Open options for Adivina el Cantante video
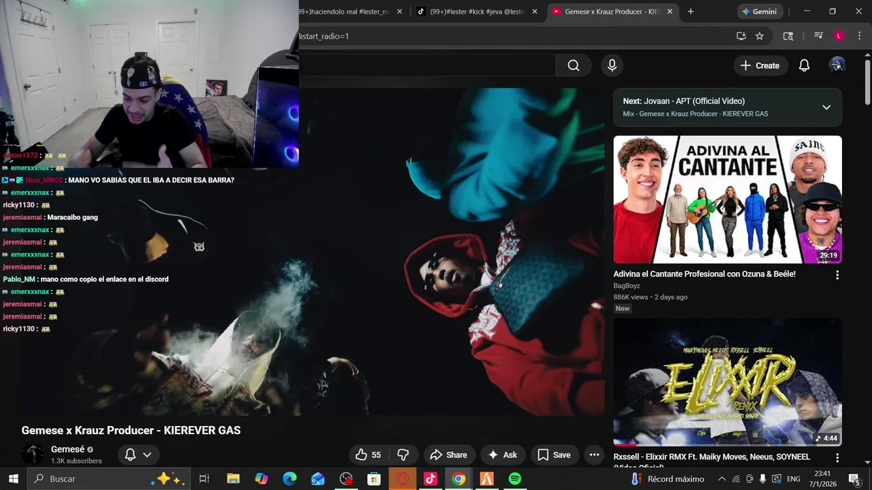The image size is (872, 490). 837,275
